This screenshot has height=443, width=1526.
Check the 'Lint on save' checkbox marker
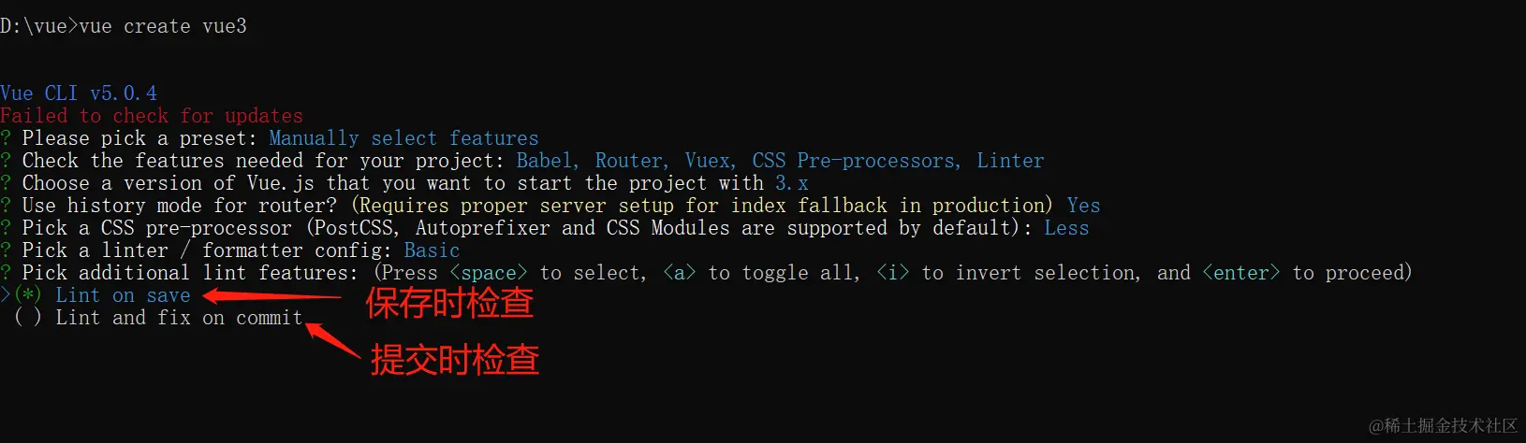[x=28, y=295]
